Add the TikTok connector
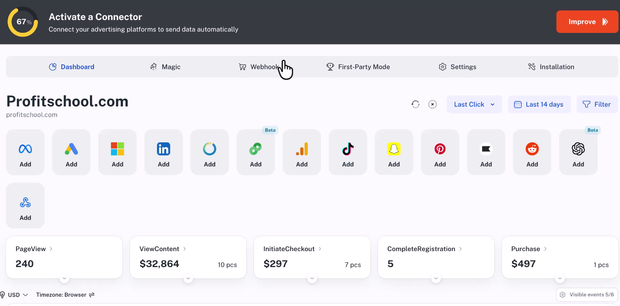The image size is (620, 306). pos(348,152)
